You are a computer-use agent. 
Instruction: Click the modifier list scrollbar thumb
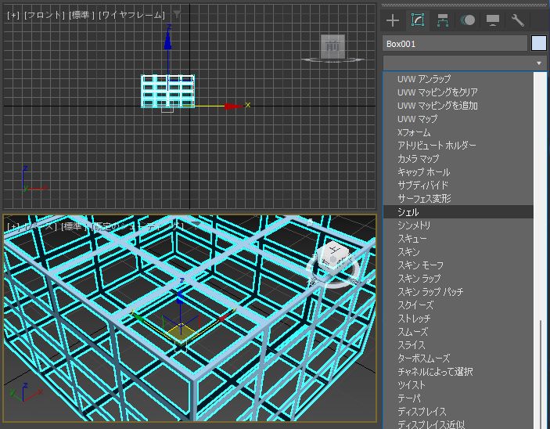[x=541, y=374]
